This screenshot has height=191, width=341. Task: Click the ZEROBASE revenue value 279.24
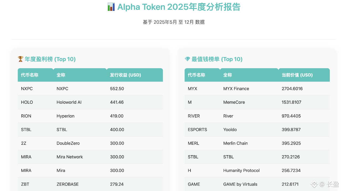(117, 184)
